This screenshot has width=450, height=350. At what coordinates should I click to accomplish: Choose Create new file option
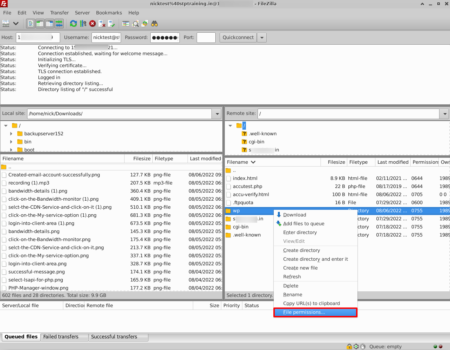click(316, 268)
